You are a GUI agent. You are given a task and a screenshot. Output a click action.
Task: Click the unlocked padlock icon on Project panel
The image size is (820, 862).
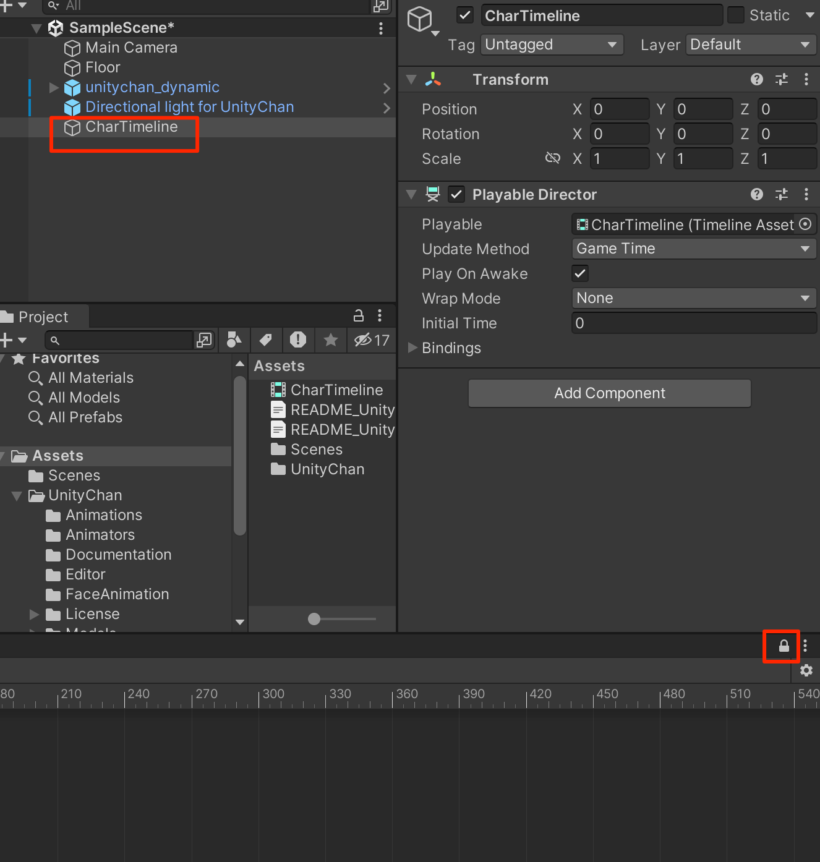click(x=358, y=315)
